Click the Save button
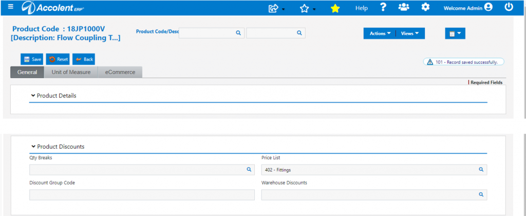 [32, 59]
